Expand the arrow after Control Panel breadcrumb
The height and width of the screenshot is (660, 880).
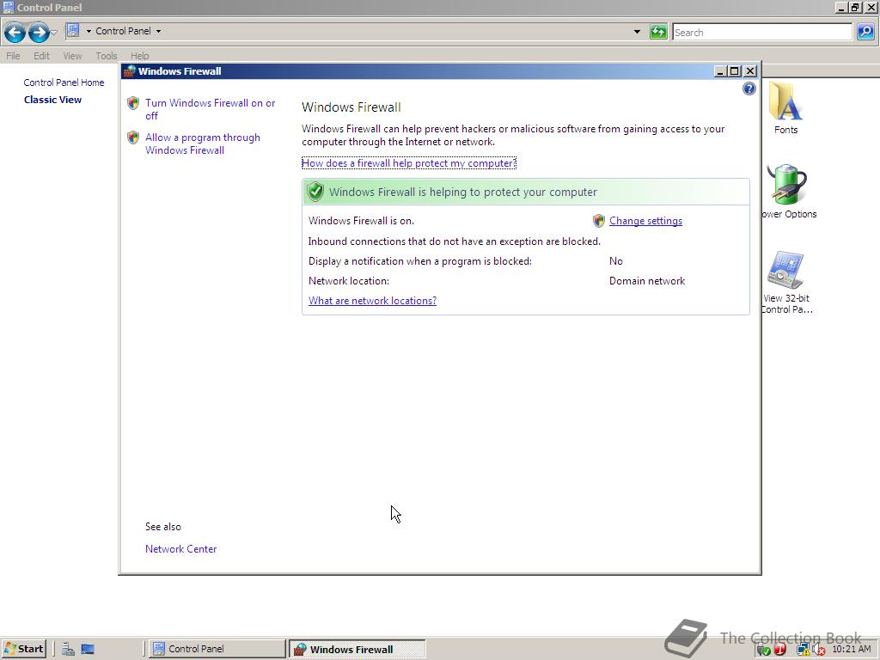click(x=158, y=32)
